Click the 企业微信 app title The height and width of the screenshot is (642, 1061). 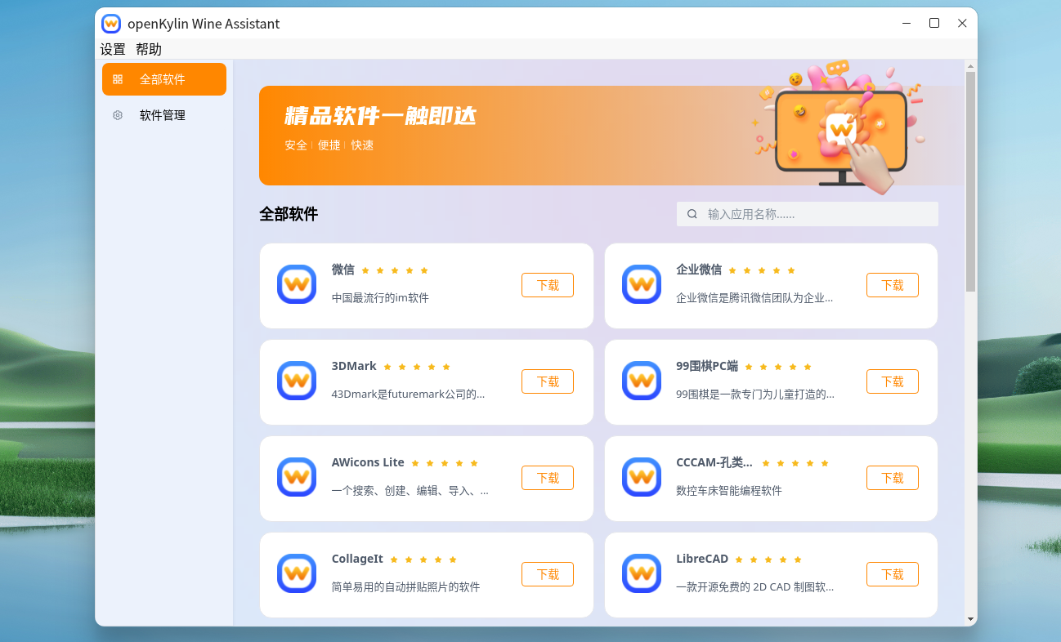(x=699, y=270)
